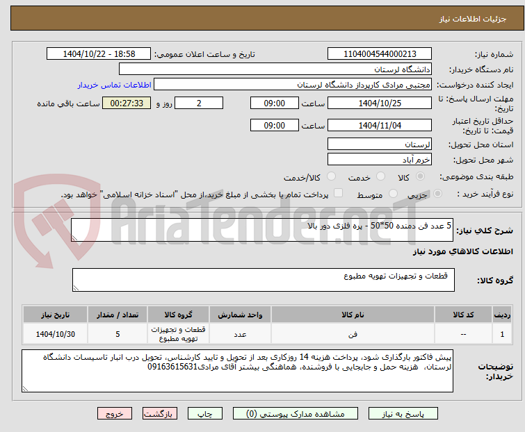Image resolution: width=525 pixels, height=432 pixels.
Task: Click the goods group textarea قطعات و تجهیزات تهویه
Action: (263, 280)
